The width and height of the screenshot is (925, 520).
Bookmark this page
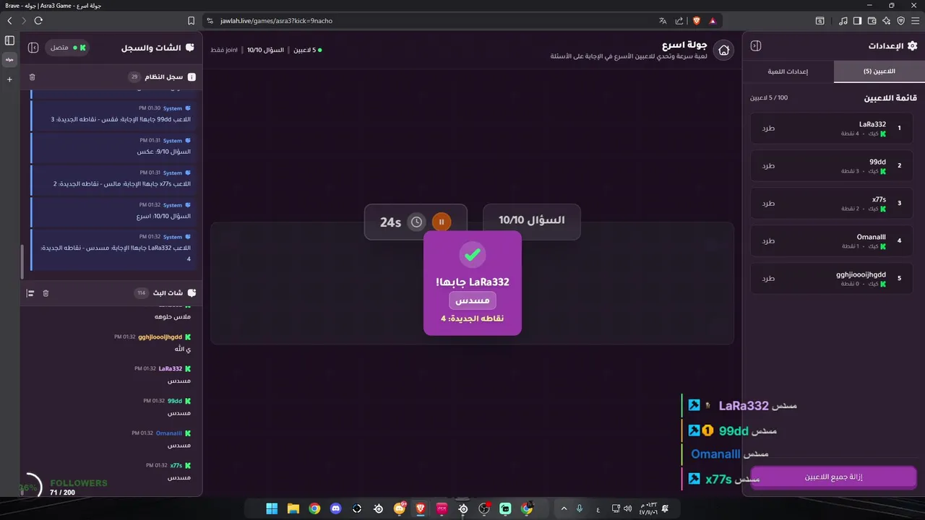click(x=191, y=21)
